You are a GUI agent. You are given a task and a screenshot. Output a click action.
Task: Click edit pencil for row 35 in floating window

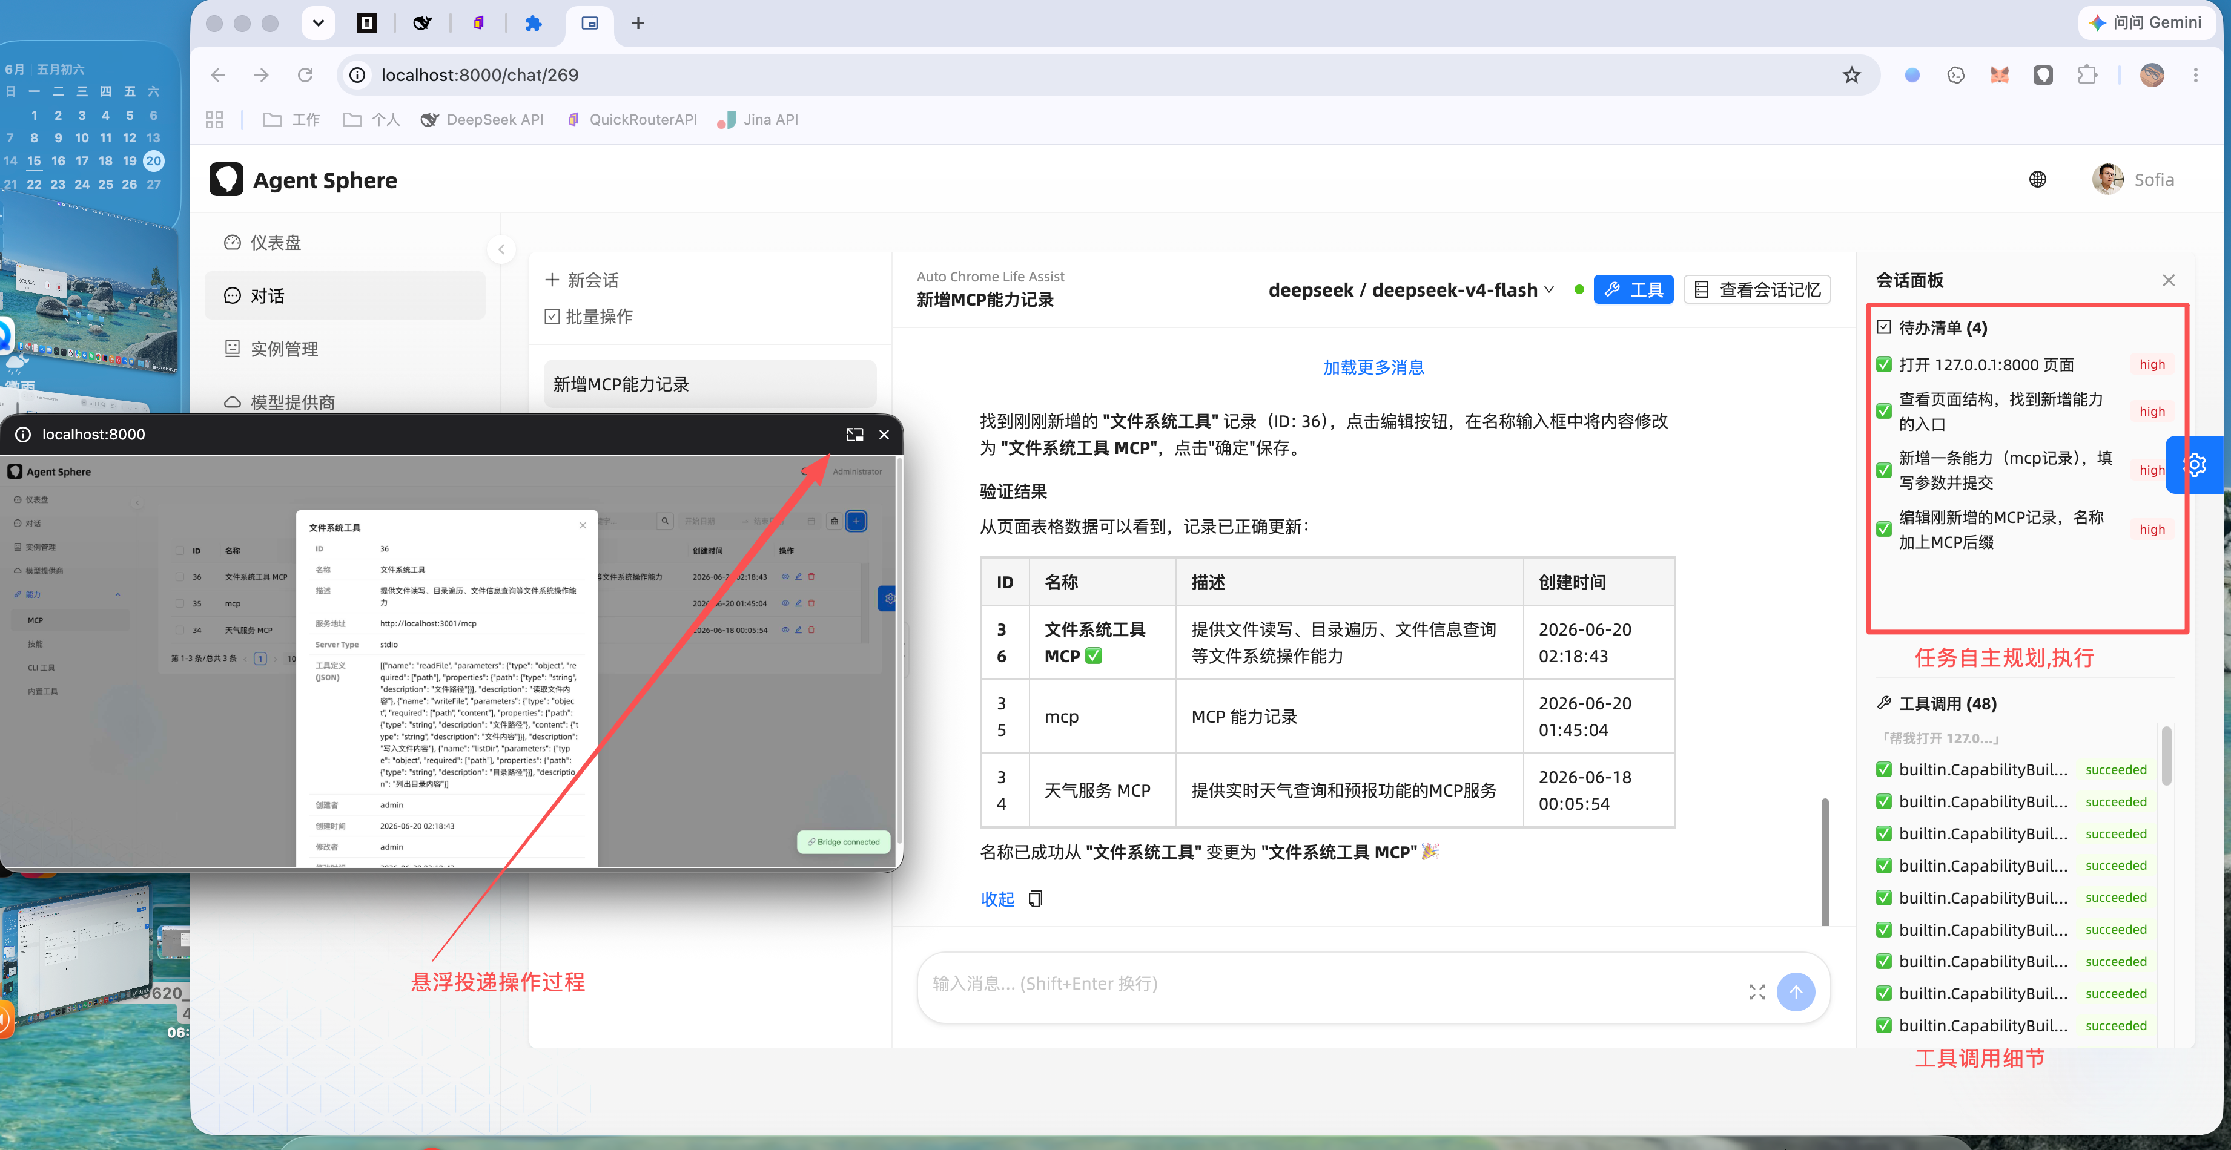[x=799, y=603]
